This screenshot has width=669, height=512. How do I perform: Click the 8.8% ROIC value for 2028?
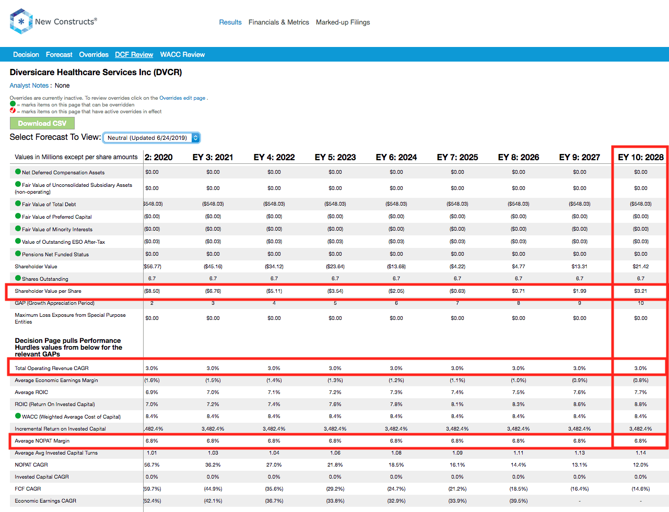[x=641, y=404]
